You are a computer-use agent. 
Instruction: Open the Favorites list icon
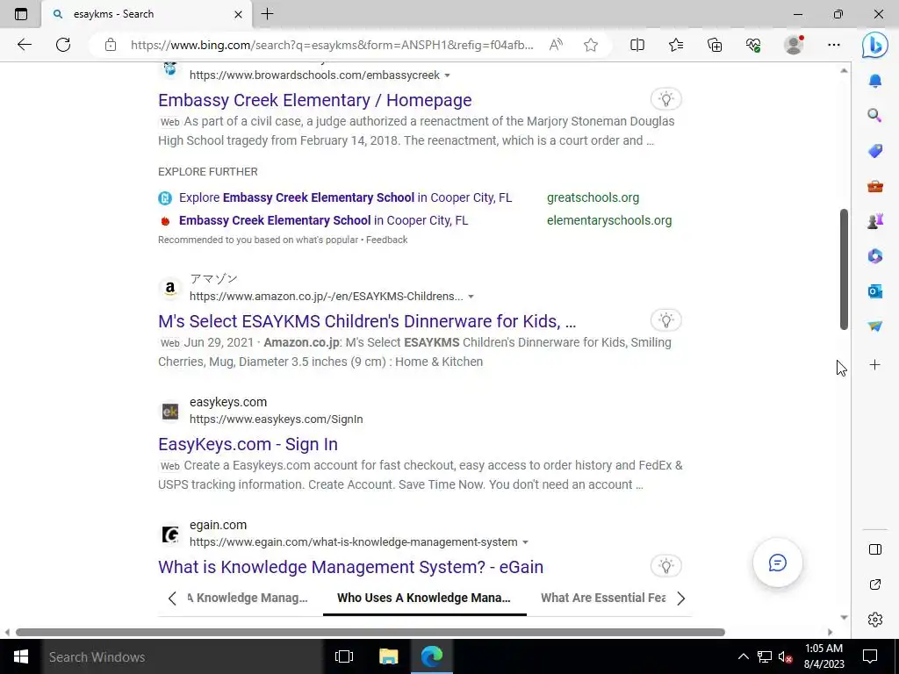676,45
